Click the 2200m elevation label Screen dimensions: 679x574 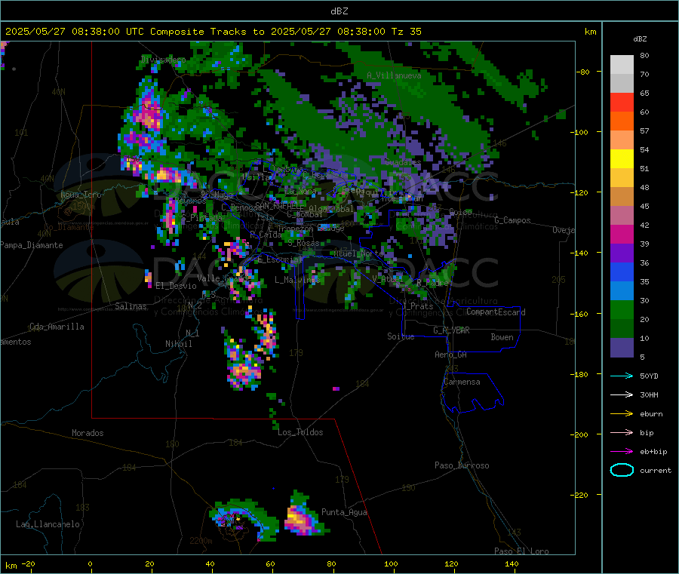click(x=201, y=541)
